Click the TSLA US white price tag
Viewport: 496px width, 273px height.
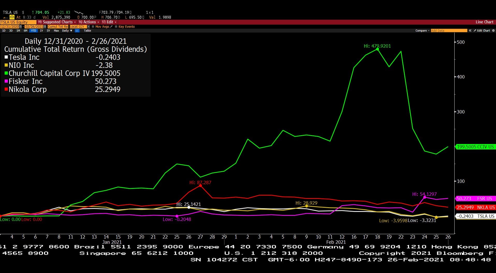pos(475,216)
